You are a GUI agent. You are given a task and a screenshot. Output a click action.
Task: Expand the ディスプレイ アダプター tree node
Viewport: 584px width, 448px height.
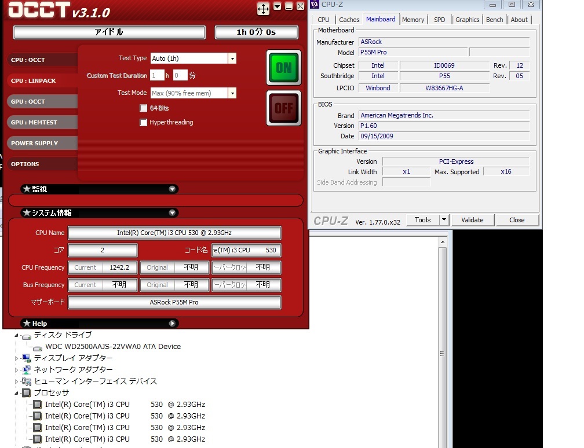click(x=16, y=359)
